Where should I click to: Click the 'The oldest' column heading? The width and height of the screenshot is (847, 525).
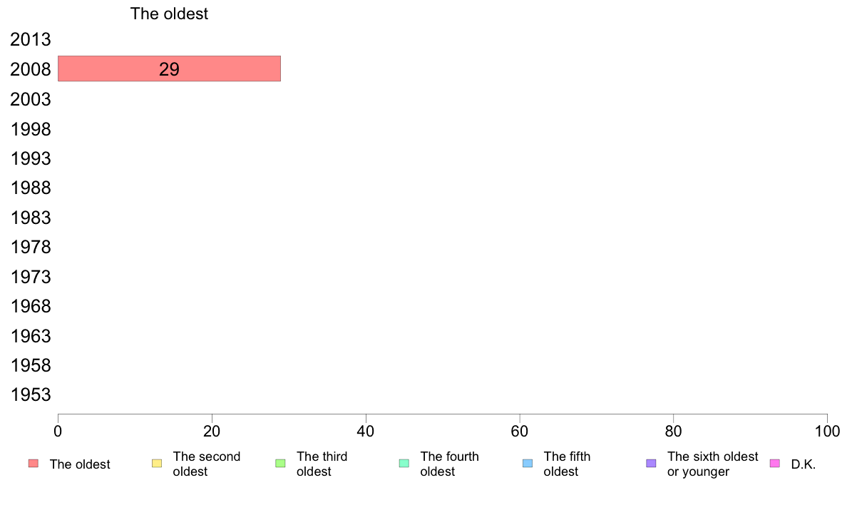(169, 14)
